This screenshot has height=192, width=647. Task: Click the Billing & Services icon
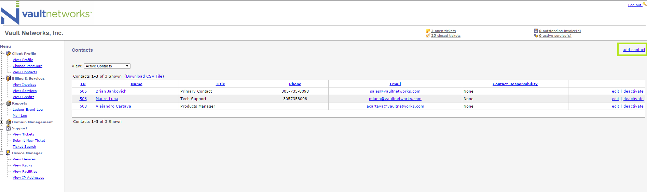9,78
